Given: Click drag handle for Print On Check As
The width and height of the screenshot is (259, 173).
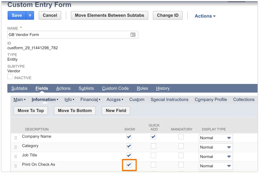Looking at the screenshot, I should (16, 166).
